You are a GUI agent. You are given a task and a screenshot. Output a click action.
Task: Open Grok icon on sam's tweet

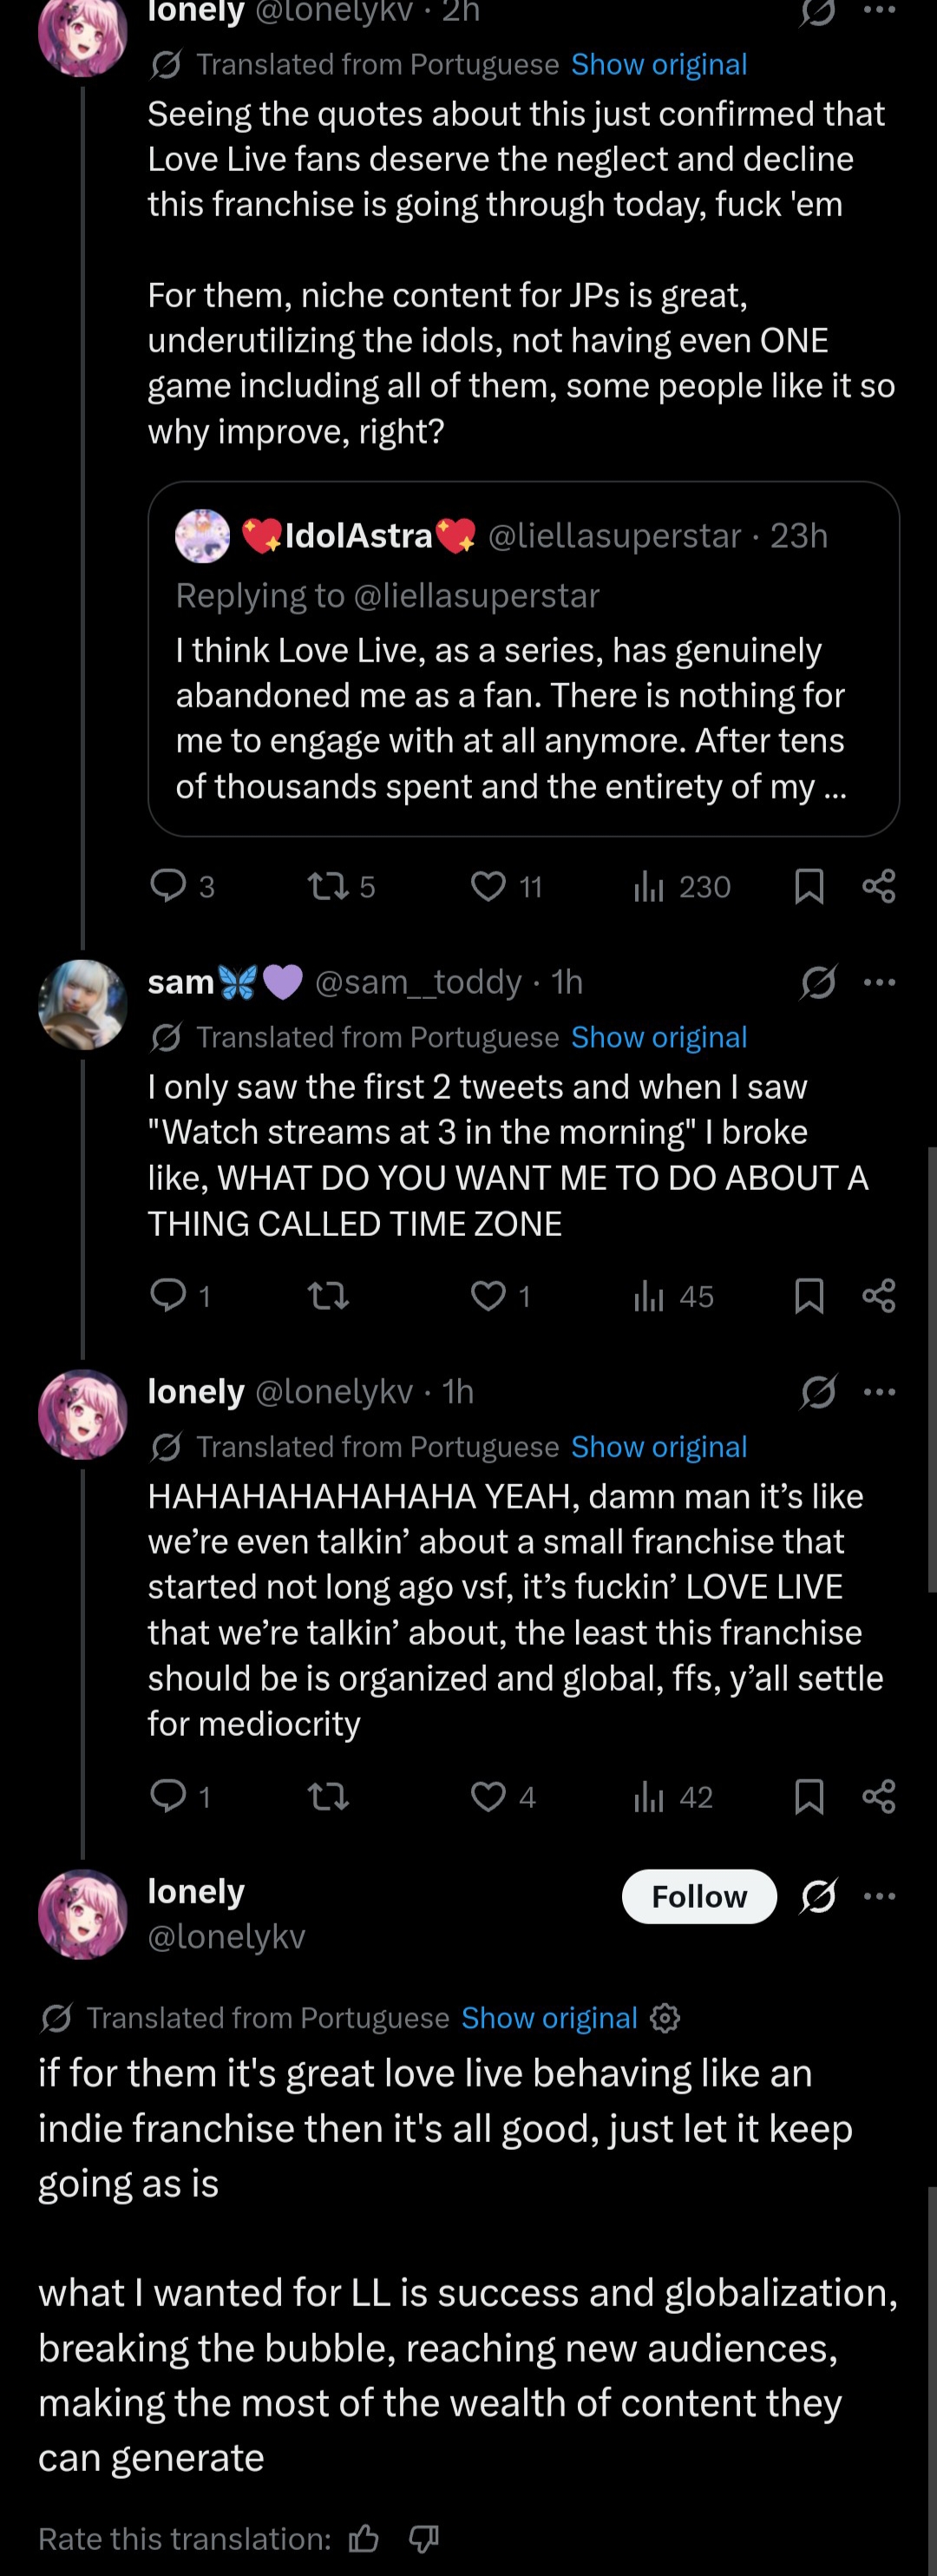coord(818,982)
